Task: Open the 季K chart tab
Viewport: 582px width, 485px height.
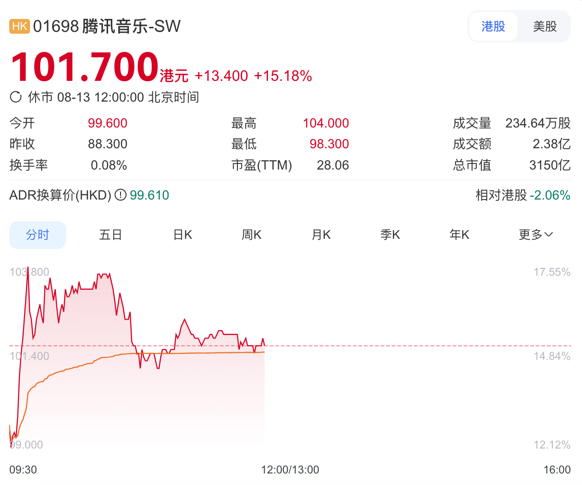Action: click(390, 235)
